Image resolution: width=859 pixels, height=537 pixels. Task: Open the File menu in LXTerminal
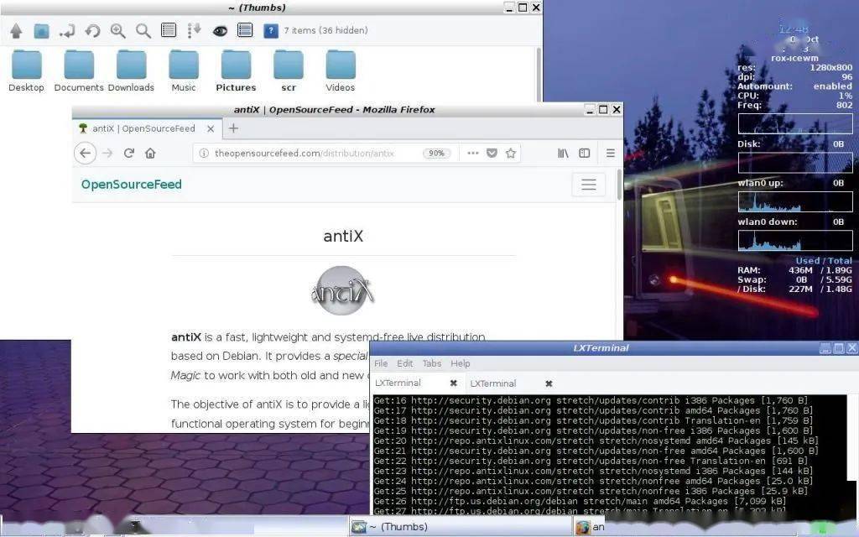click(x=381, y=363)
